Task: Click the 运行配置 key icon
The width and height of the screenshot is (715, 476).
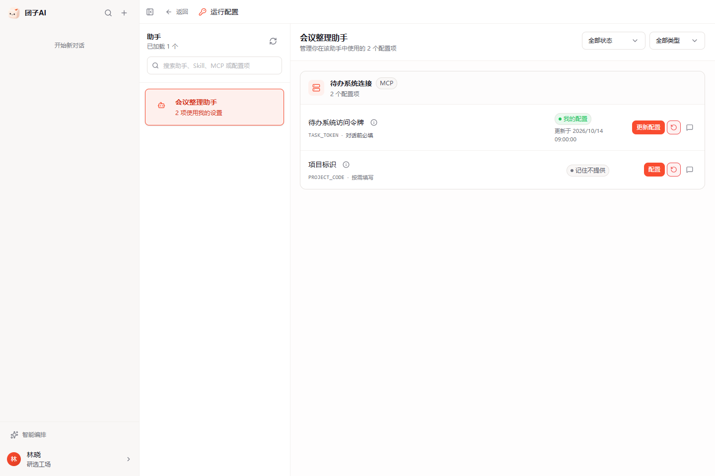Action: tap(203, 12)
